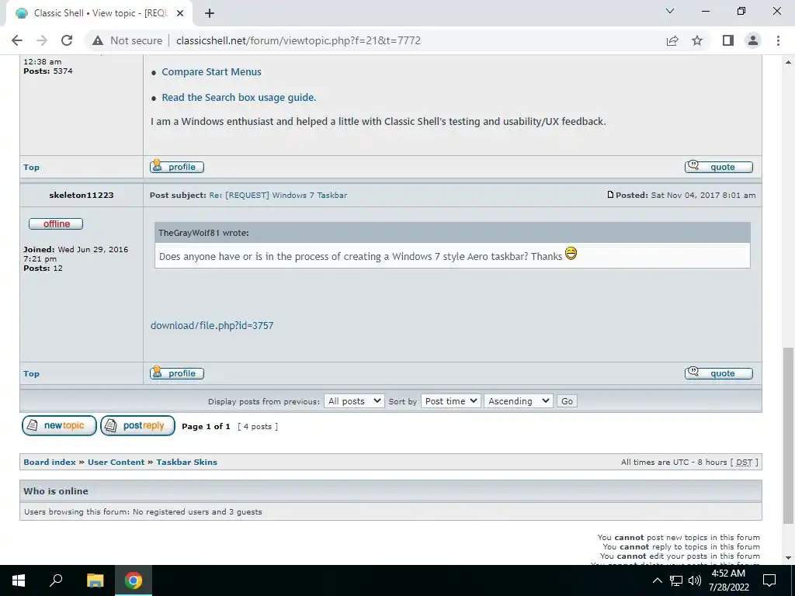Open the User Content breadcrumb
This screenshot has width=795, height=596.
[x=116, y=463]
